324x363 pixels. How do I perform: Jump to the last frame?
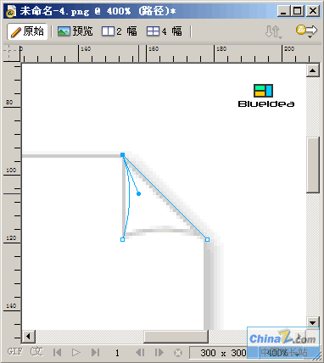coord(95,353)
